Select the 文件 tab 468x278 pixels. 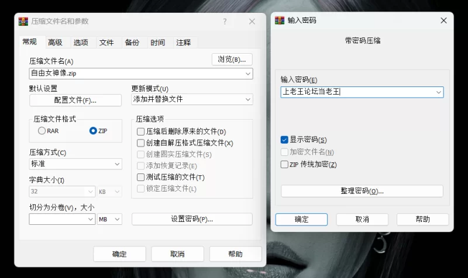coord(106,43)
